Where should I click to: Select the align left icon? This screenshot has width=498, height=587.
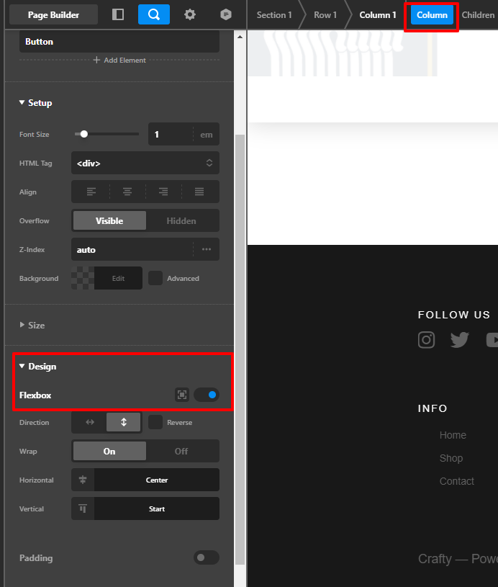click(91, 192)
